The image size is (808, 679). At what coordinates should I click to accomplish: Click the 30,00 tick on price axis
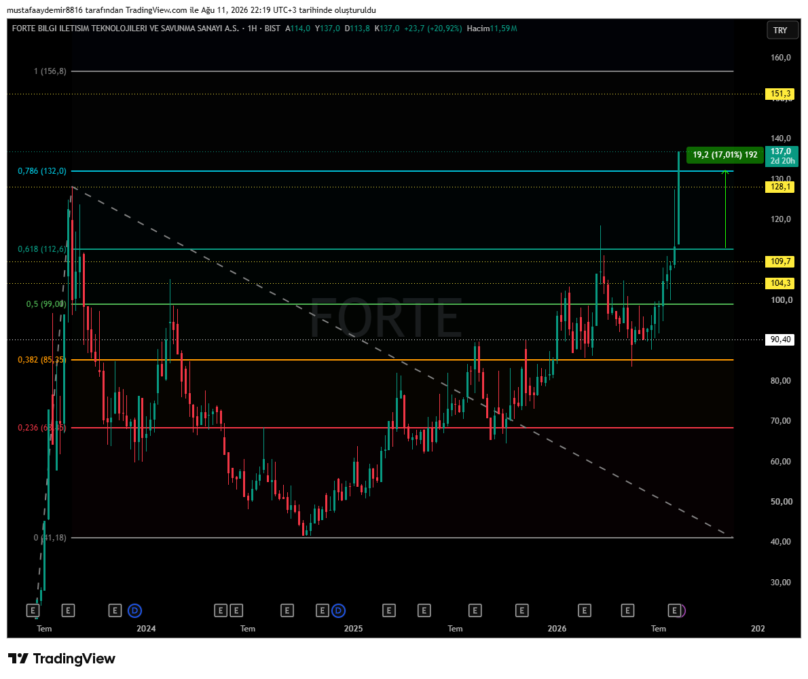point(781,583)
